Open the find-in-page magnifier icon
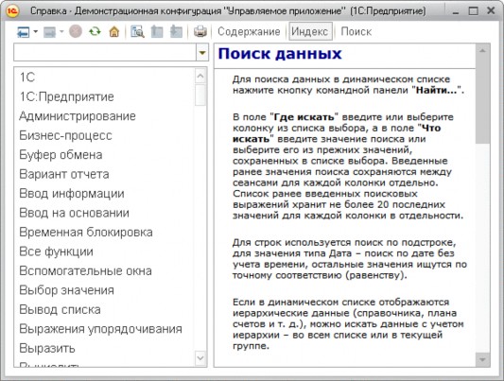 click(x=137, y=31)
